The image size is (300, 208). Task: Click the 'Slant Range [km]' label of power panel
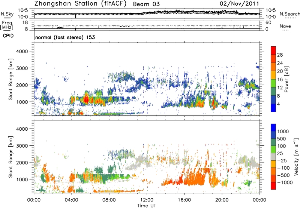coord(10,79)
